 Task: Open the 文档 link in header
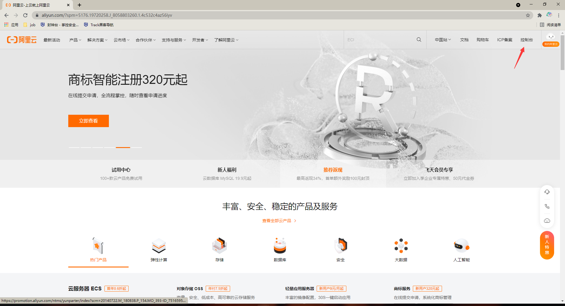[x=464, y=40]
